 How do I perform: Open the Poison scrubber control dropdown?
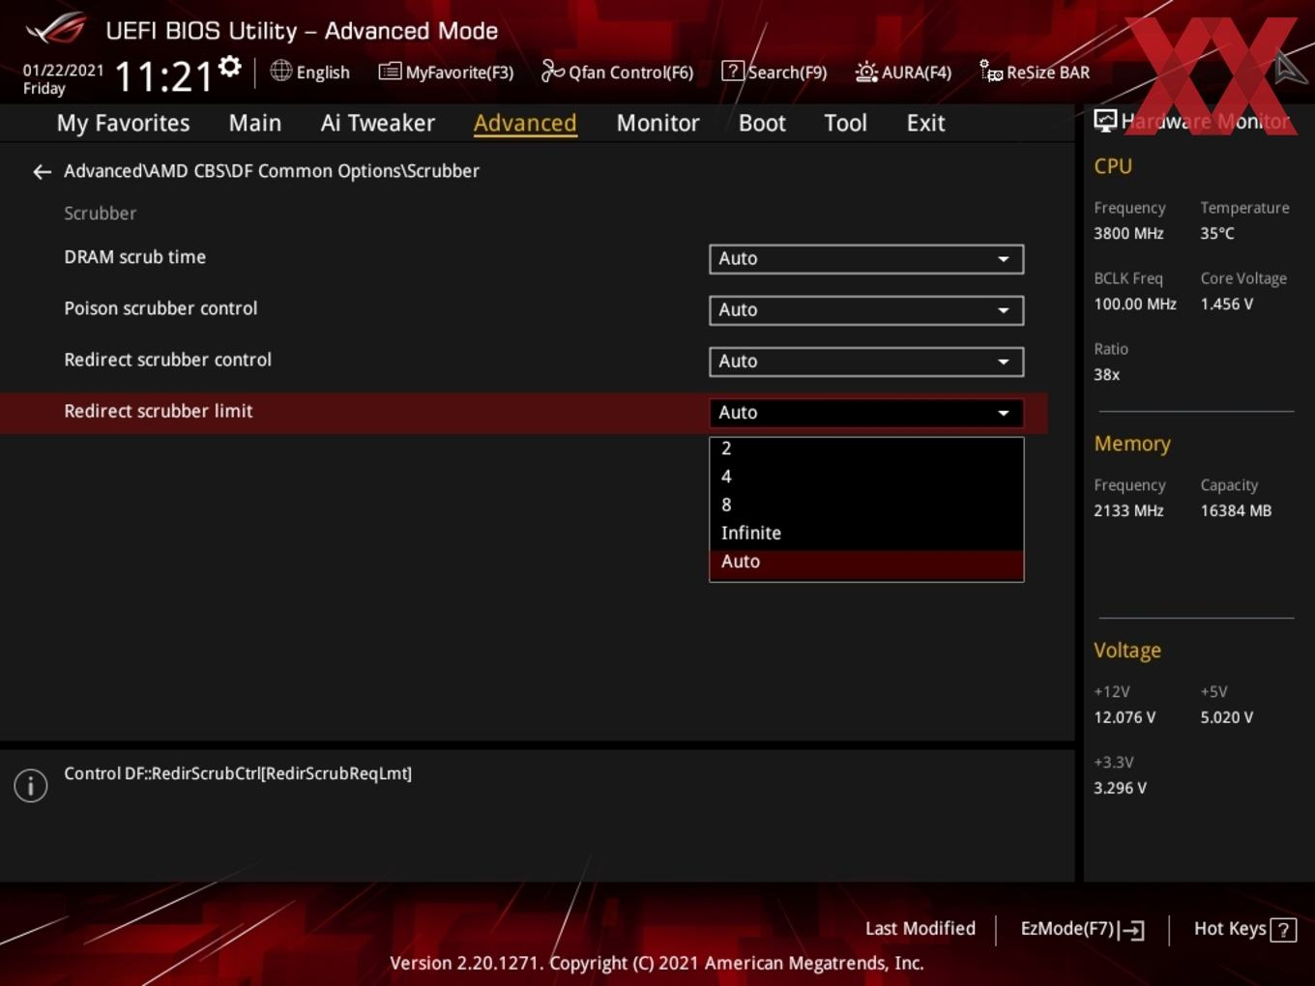coord(866,310)
